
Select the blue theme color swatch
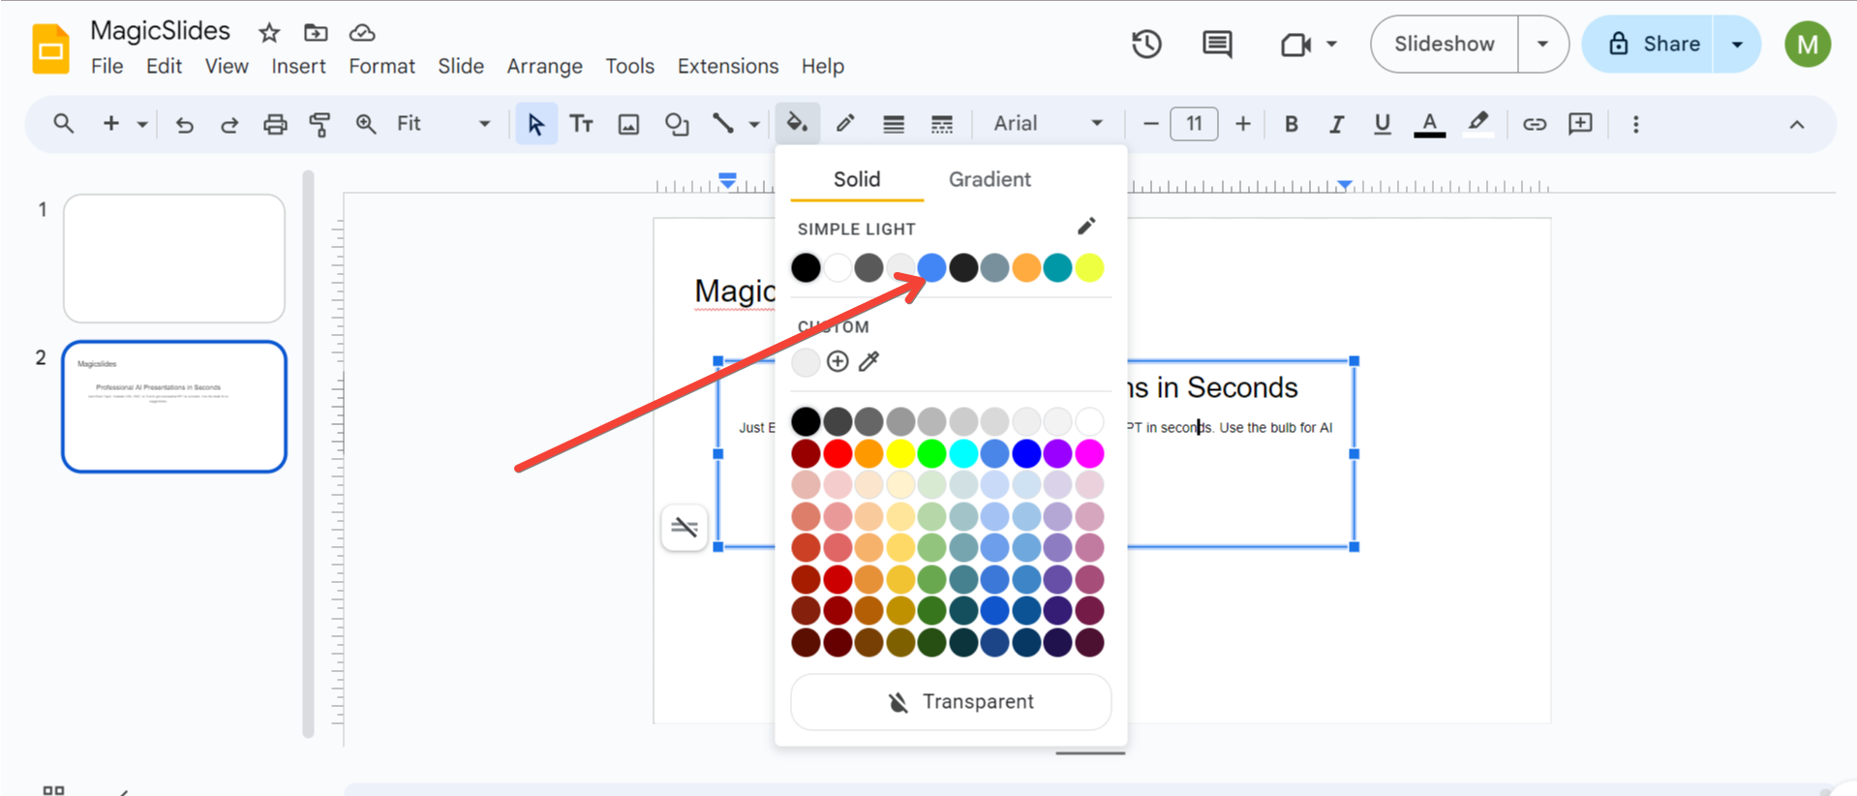pyautogui.click(x=931, y=267)
